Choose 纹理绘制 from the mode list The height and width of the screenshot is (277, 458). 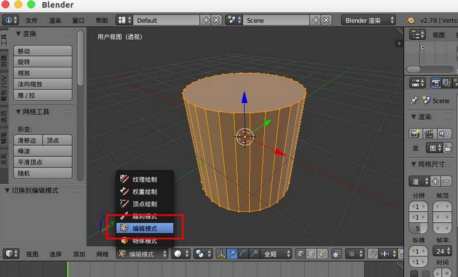[x=145, y=179]
